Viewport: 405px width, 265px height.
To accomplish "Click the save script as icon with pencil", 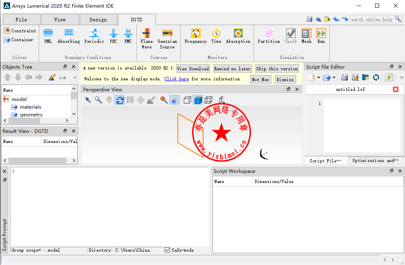I will (x=355, y=77).
